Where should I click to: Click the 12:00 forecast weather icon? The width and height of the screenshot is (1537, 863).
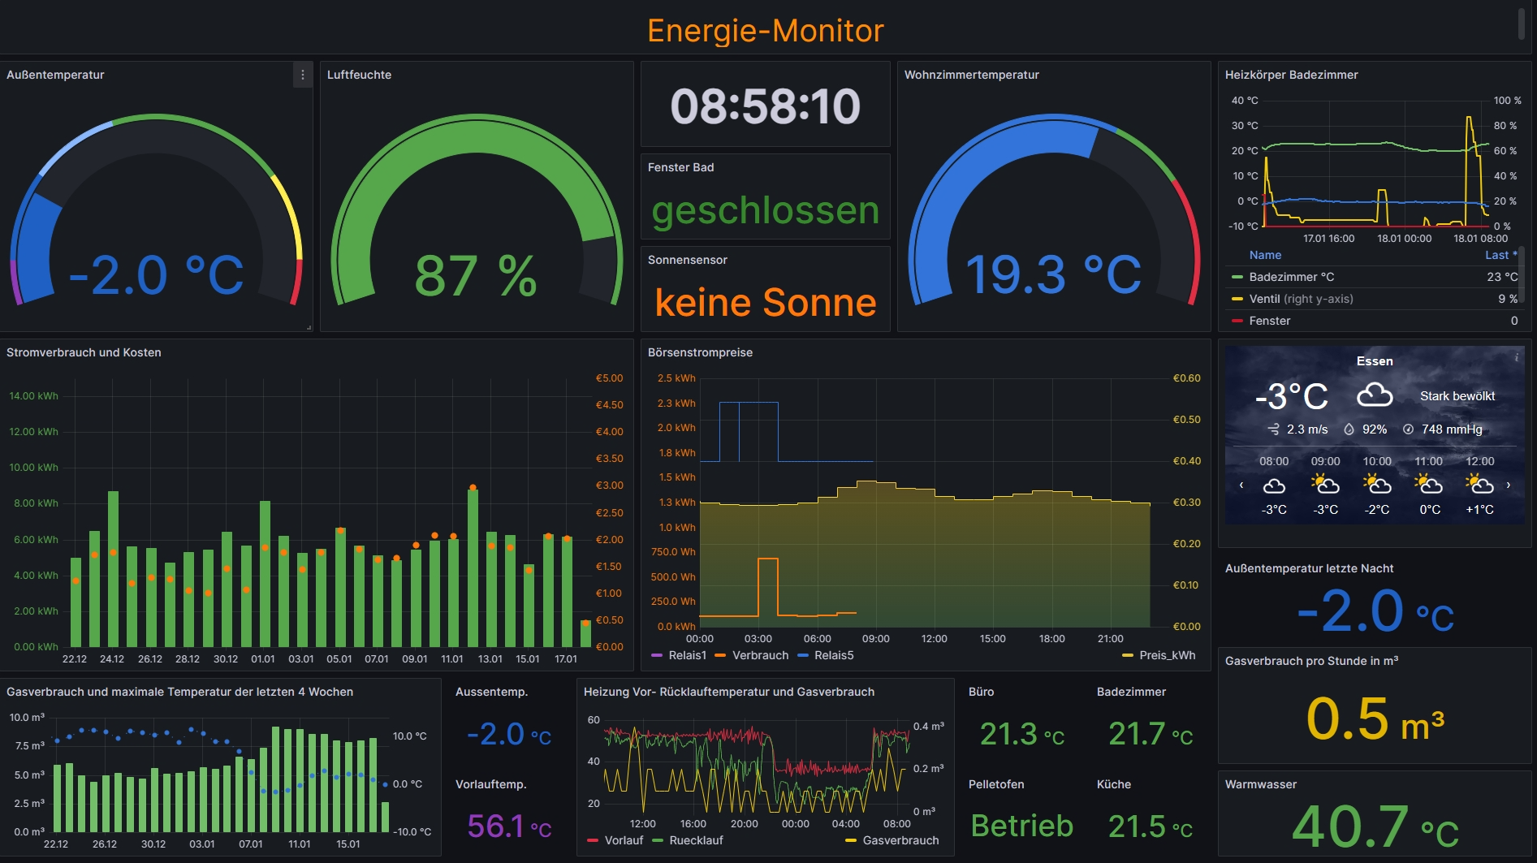[1479, 485]
